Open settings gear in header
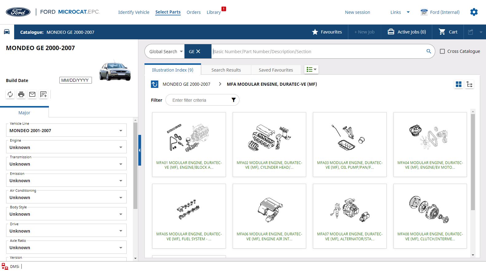The width and height of the screenshot is (486, 271). tap(474, 12)
